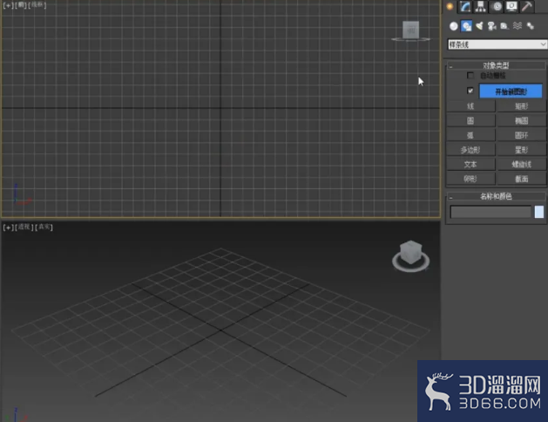The width and height of the screenshot is (548, 422).
Task: Open the Utilities hammer tab
Action: point(527,6)
